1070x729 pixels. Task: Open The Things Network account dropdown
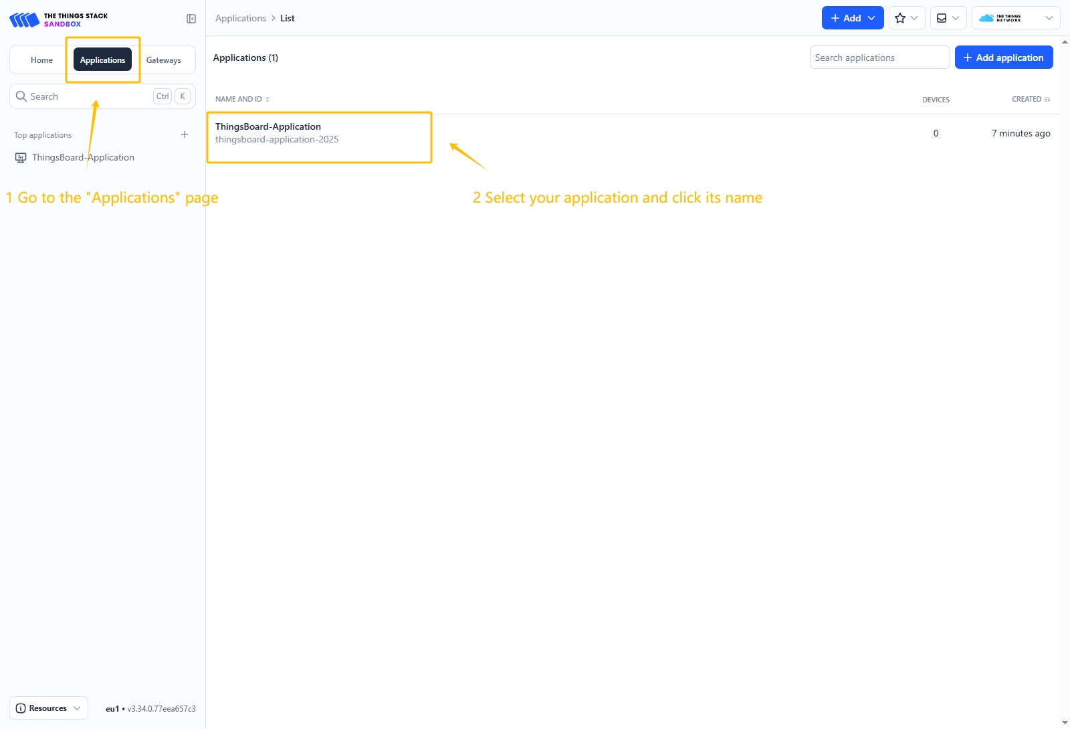pos(1015,18)
